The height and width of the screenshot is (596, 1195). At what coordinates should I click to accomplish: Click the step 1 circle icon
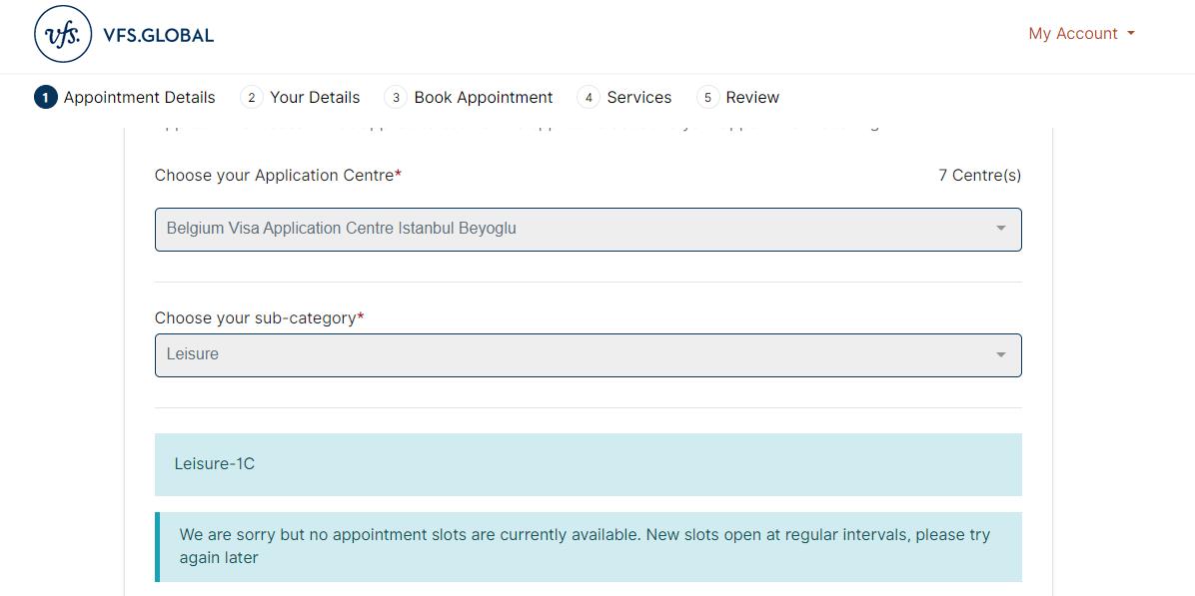pos(45,97)
